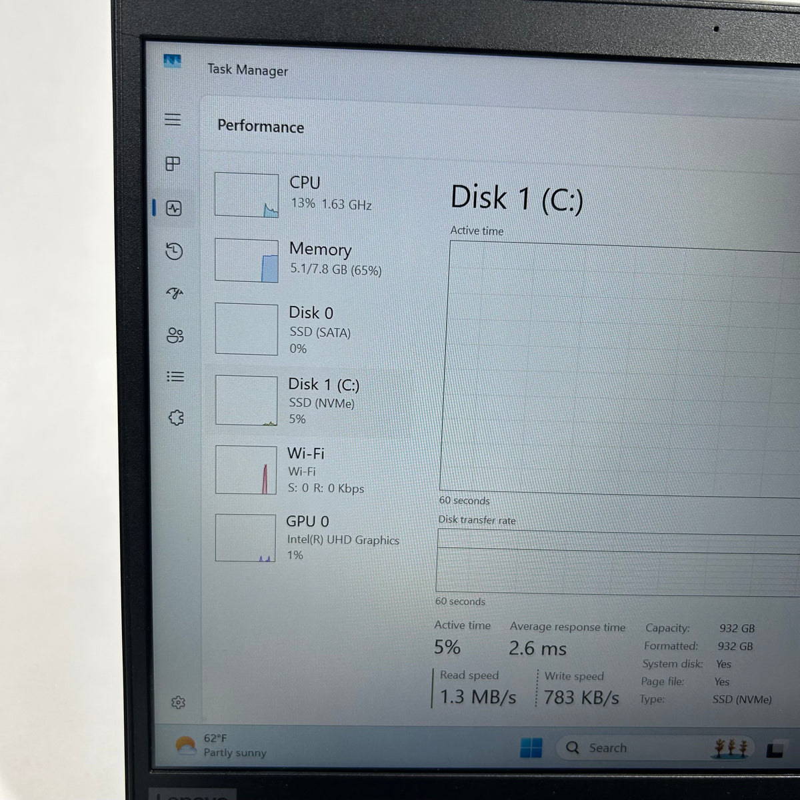Go to the Processes page icon

click(173, 163)
